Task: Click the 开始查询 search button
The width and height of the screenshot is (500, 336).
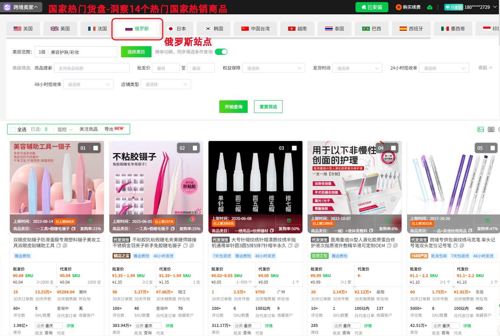Action: 233,107
